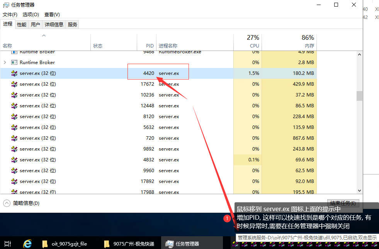Sort processes by the PID column header
This screenshot has width=379, height=249.
point(150,46)
